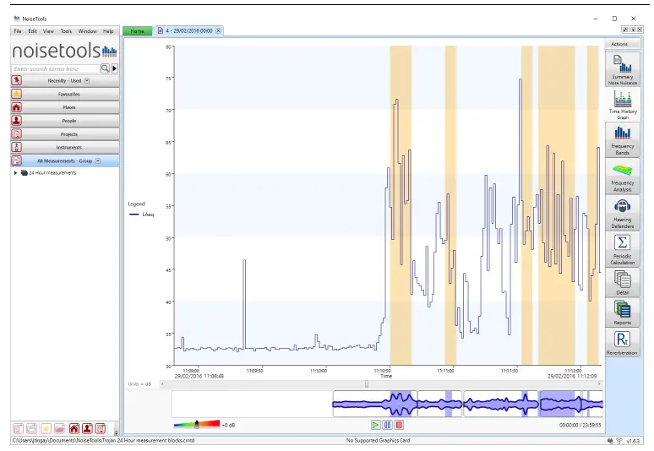This screenshot has width=654, height=451.
Task: Open the Reports action
Action: click(x=622, y=312)
